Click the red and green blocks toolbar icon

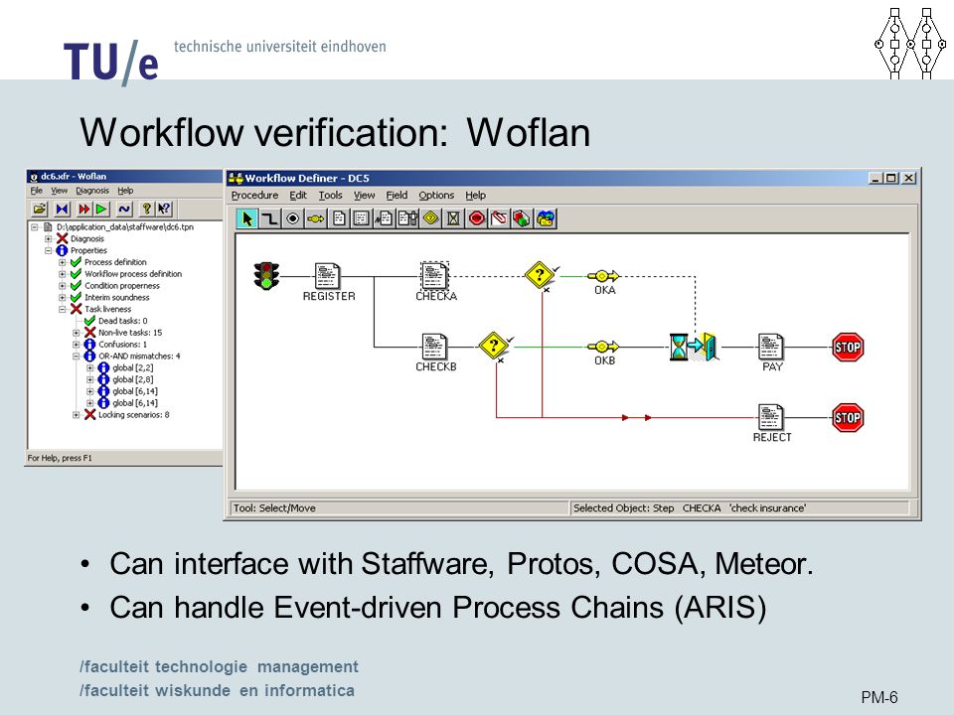522,218
